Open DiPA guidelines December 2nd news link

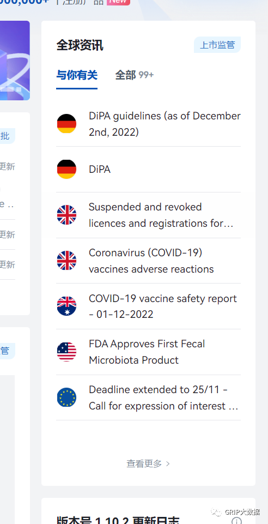(165, 124)
